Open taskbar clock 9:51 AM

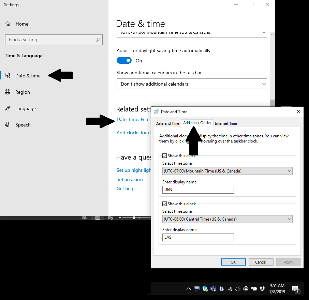pyautogui.click(x=277, y=288)
